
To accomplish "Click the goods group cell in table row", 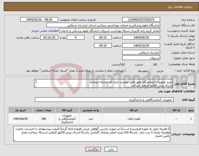I will (67, 119).
